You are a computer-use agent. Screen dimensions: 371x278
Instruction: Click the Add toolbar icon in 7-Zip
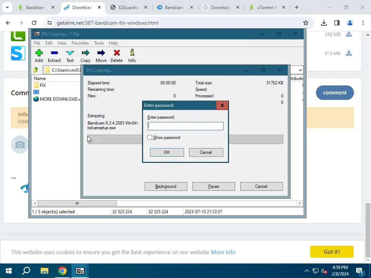(x=39, y=56)
